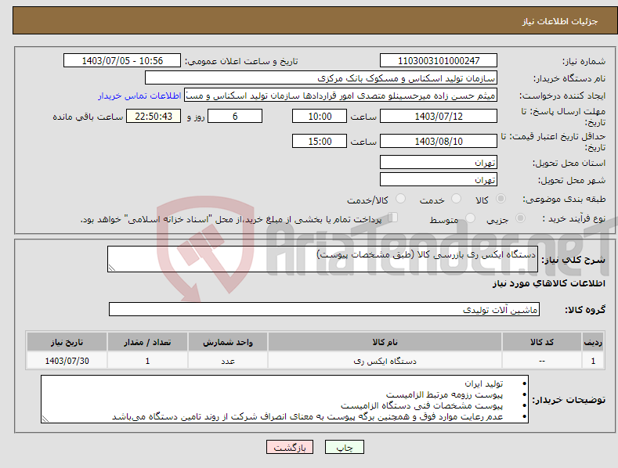Select the کالا radio button
The height and width of the screenshot is (468, 618).
(x=501, y=199)
